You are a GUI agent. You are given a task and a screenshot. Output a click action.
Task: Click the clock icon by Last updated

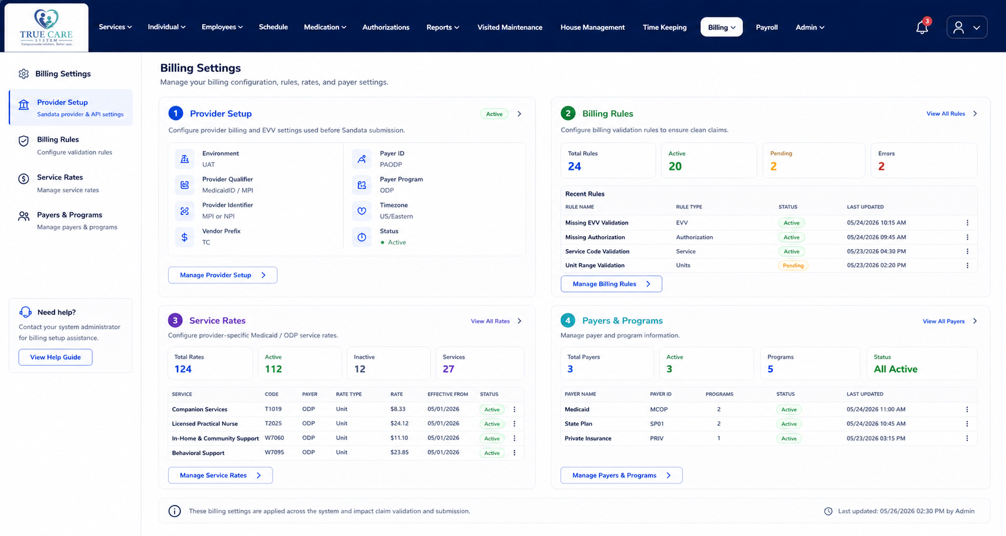pos(828,511)
